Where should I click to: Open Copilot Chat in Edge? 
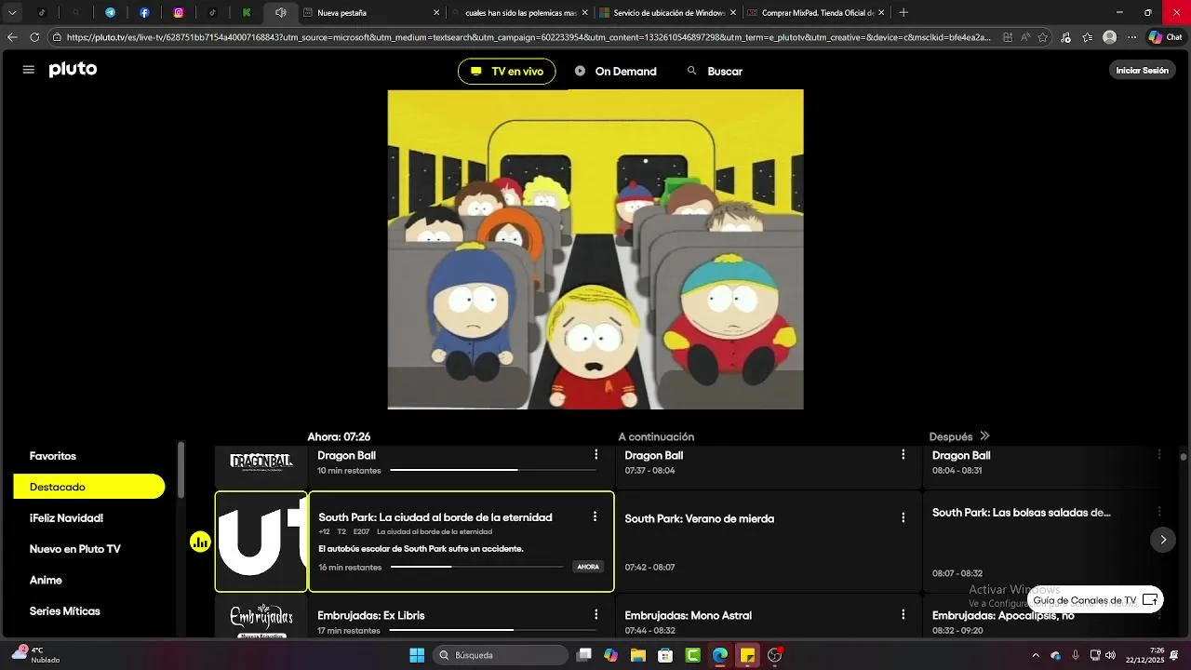tap(1167, 37)
